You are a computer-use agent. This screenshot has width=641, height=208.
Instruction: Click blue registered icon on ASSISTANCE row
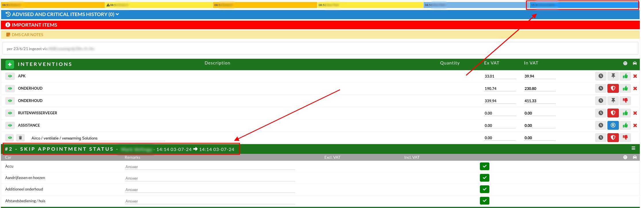click(x=613, y=125)
